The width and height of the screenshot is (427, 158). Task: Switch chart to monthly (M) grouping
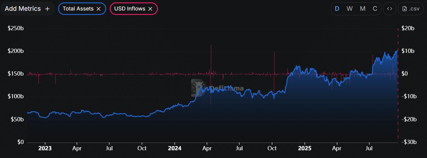coord(362,9)
